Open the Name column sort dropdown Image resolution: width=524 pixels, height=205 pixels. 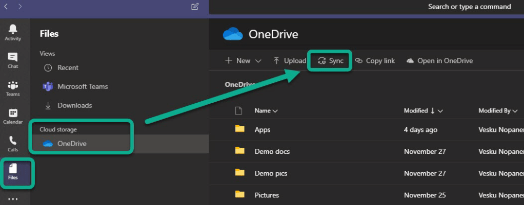(x=266, y=110)
